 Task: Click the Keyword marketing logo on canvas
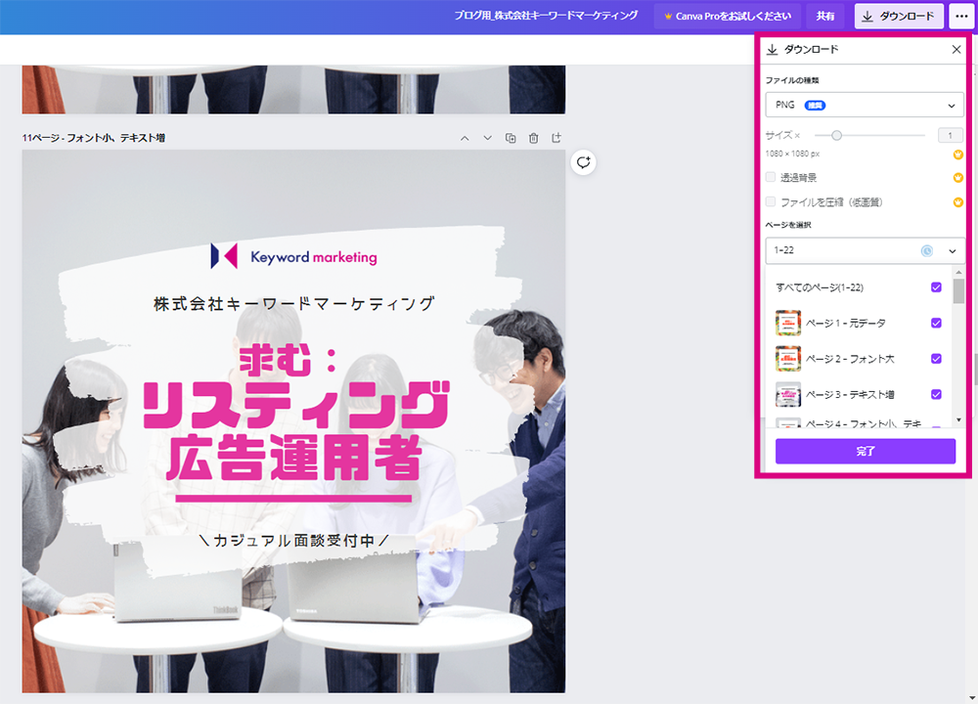tap(293, 256)
